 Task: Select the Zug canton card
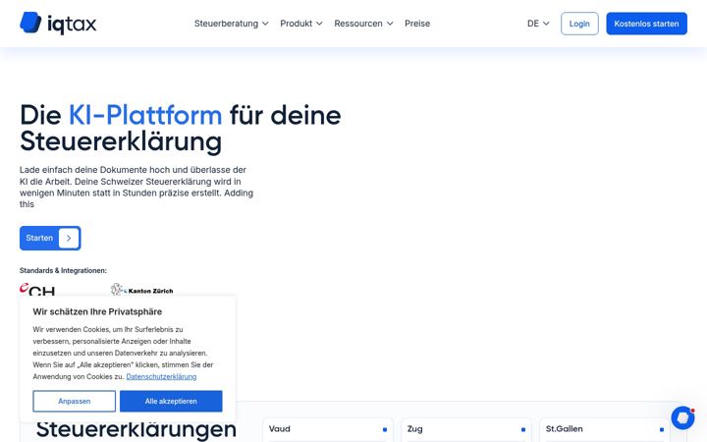tap(466, 430)
